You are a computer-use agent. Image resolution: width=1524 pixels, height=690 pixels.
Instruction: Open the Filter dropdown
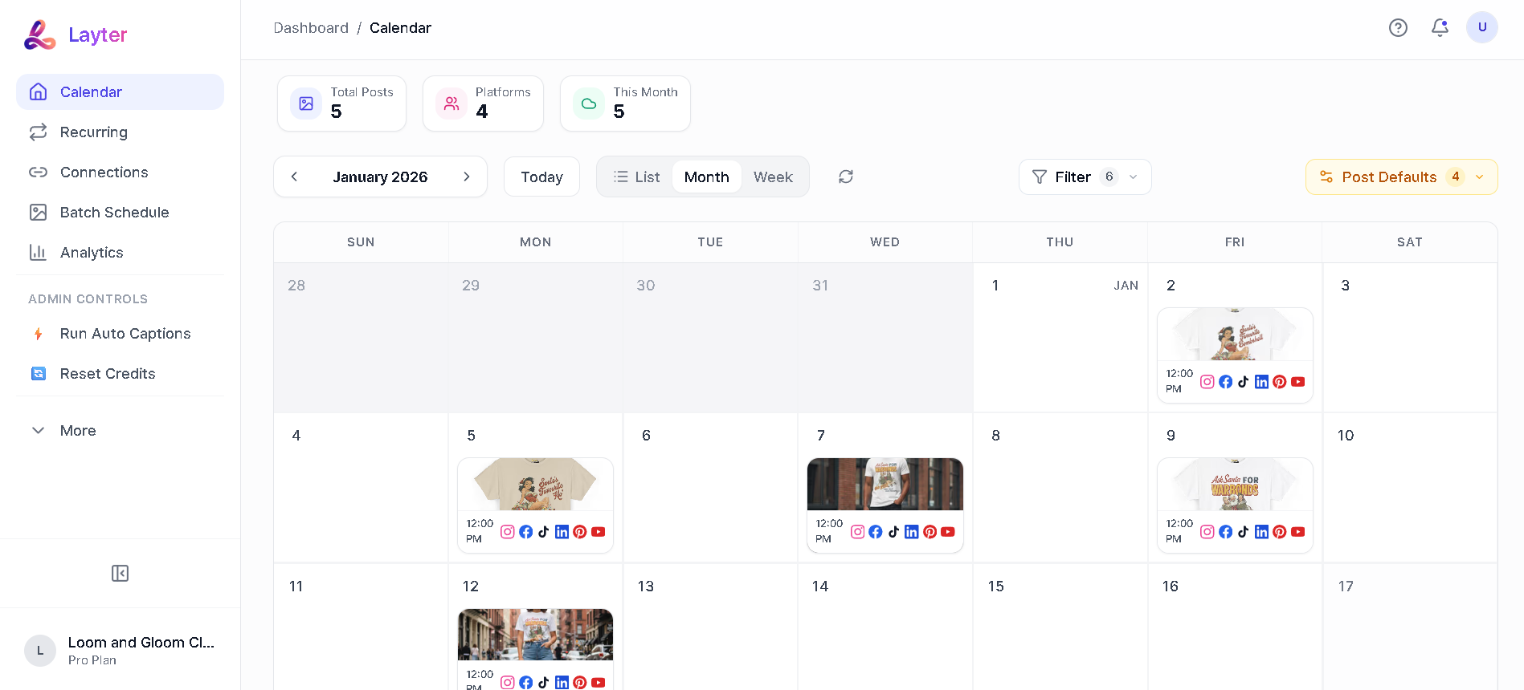[x=1085, y=177]
